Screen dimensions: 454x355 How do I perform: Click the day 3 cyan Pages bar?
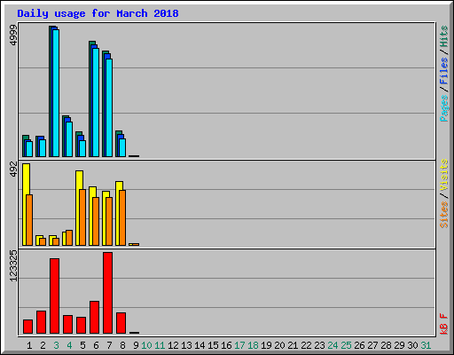(x=56, y=93)
